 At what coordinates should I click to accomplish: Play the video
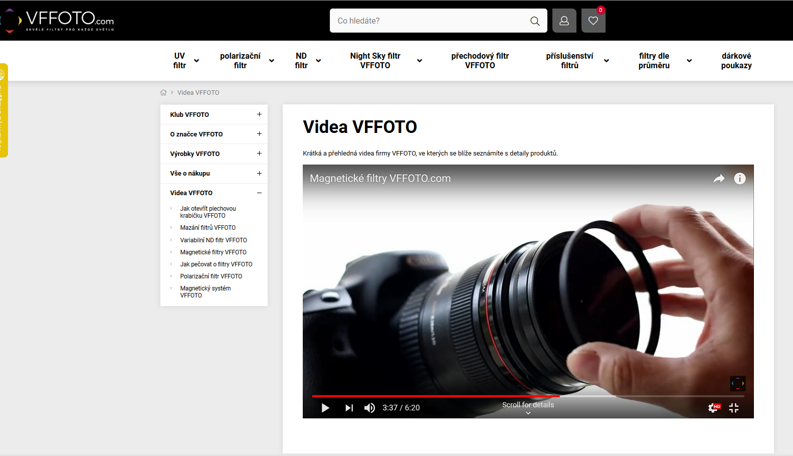(325, 408)
